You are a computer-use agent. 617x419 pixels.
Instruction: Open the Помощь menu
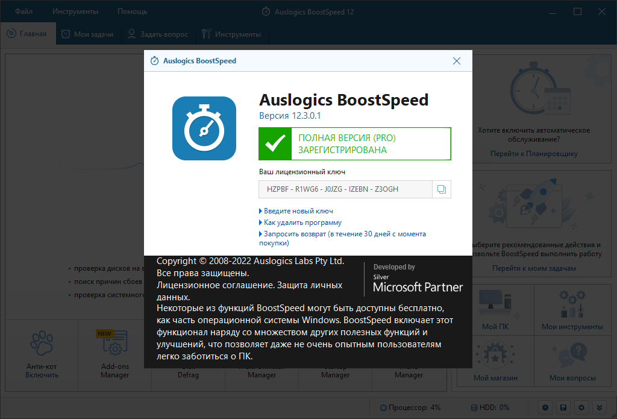click(x=132, y=11)
